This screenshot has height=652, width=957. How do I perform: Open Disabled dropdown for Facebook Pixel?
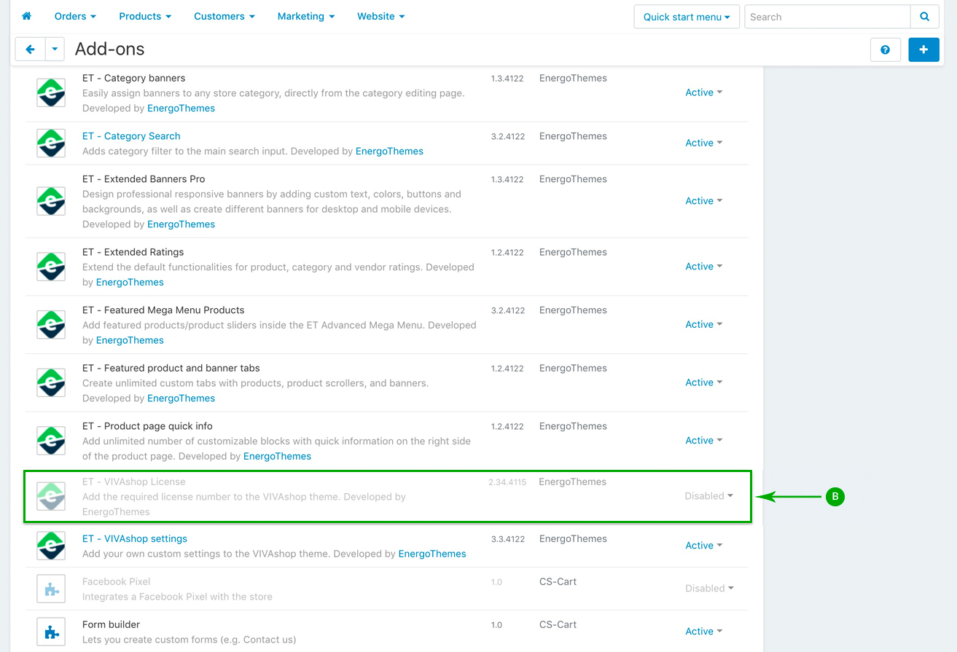tap(709, 589)
